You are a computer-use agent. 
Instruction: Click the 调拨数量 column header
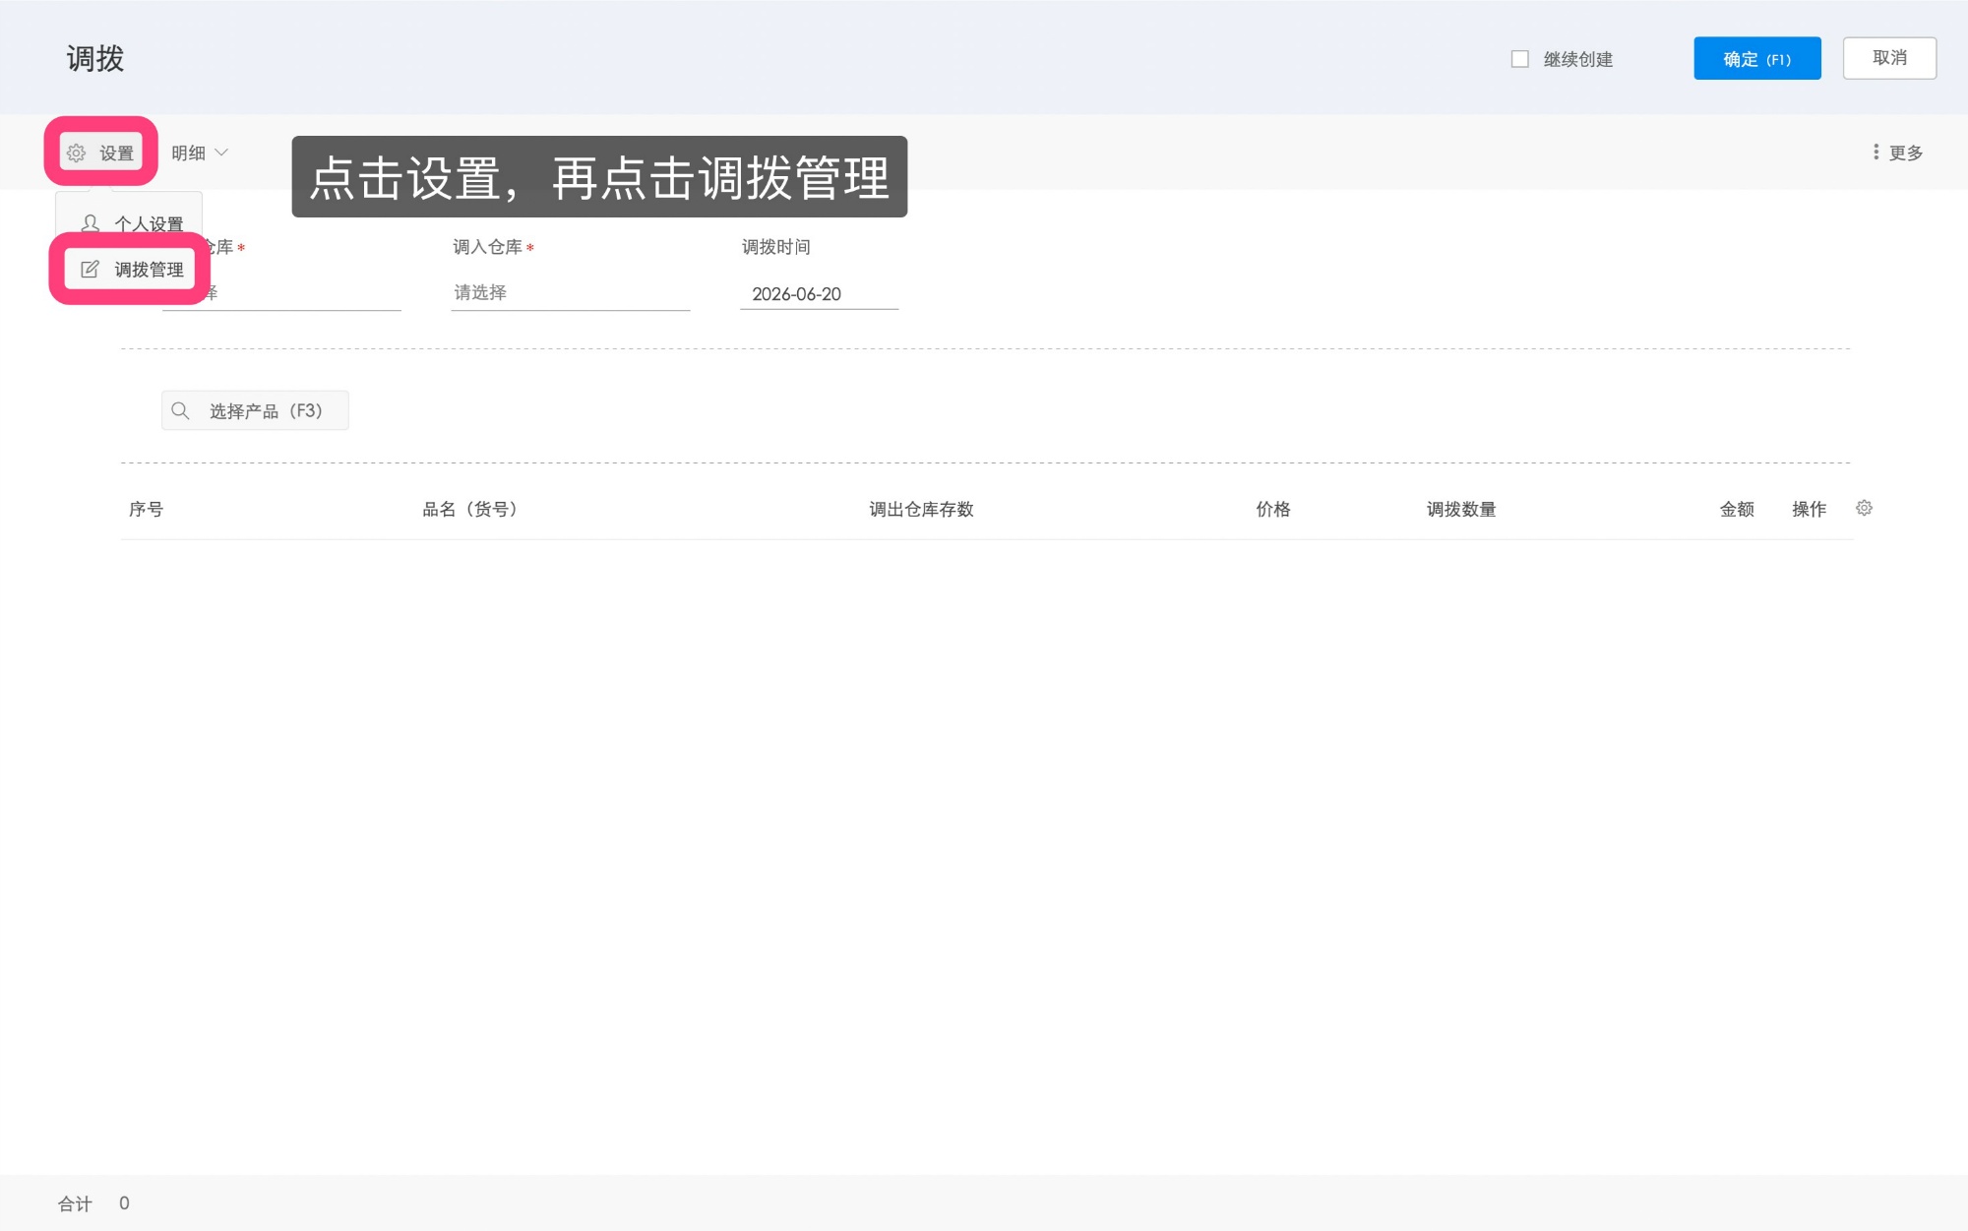pyautogui.click(x=1461, y=509)
